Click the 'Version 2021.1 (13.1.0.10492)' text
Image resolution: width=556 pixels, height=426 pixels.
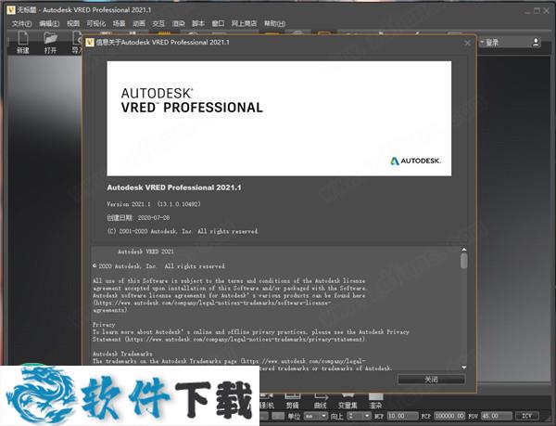[x=154, y=204]
